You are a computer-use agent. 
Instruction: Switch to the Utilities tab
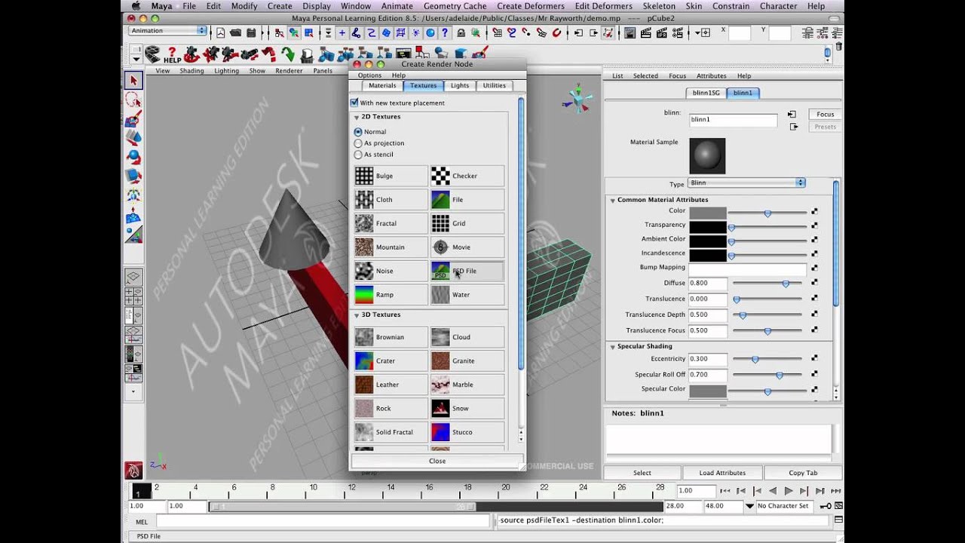click(495, 85)
